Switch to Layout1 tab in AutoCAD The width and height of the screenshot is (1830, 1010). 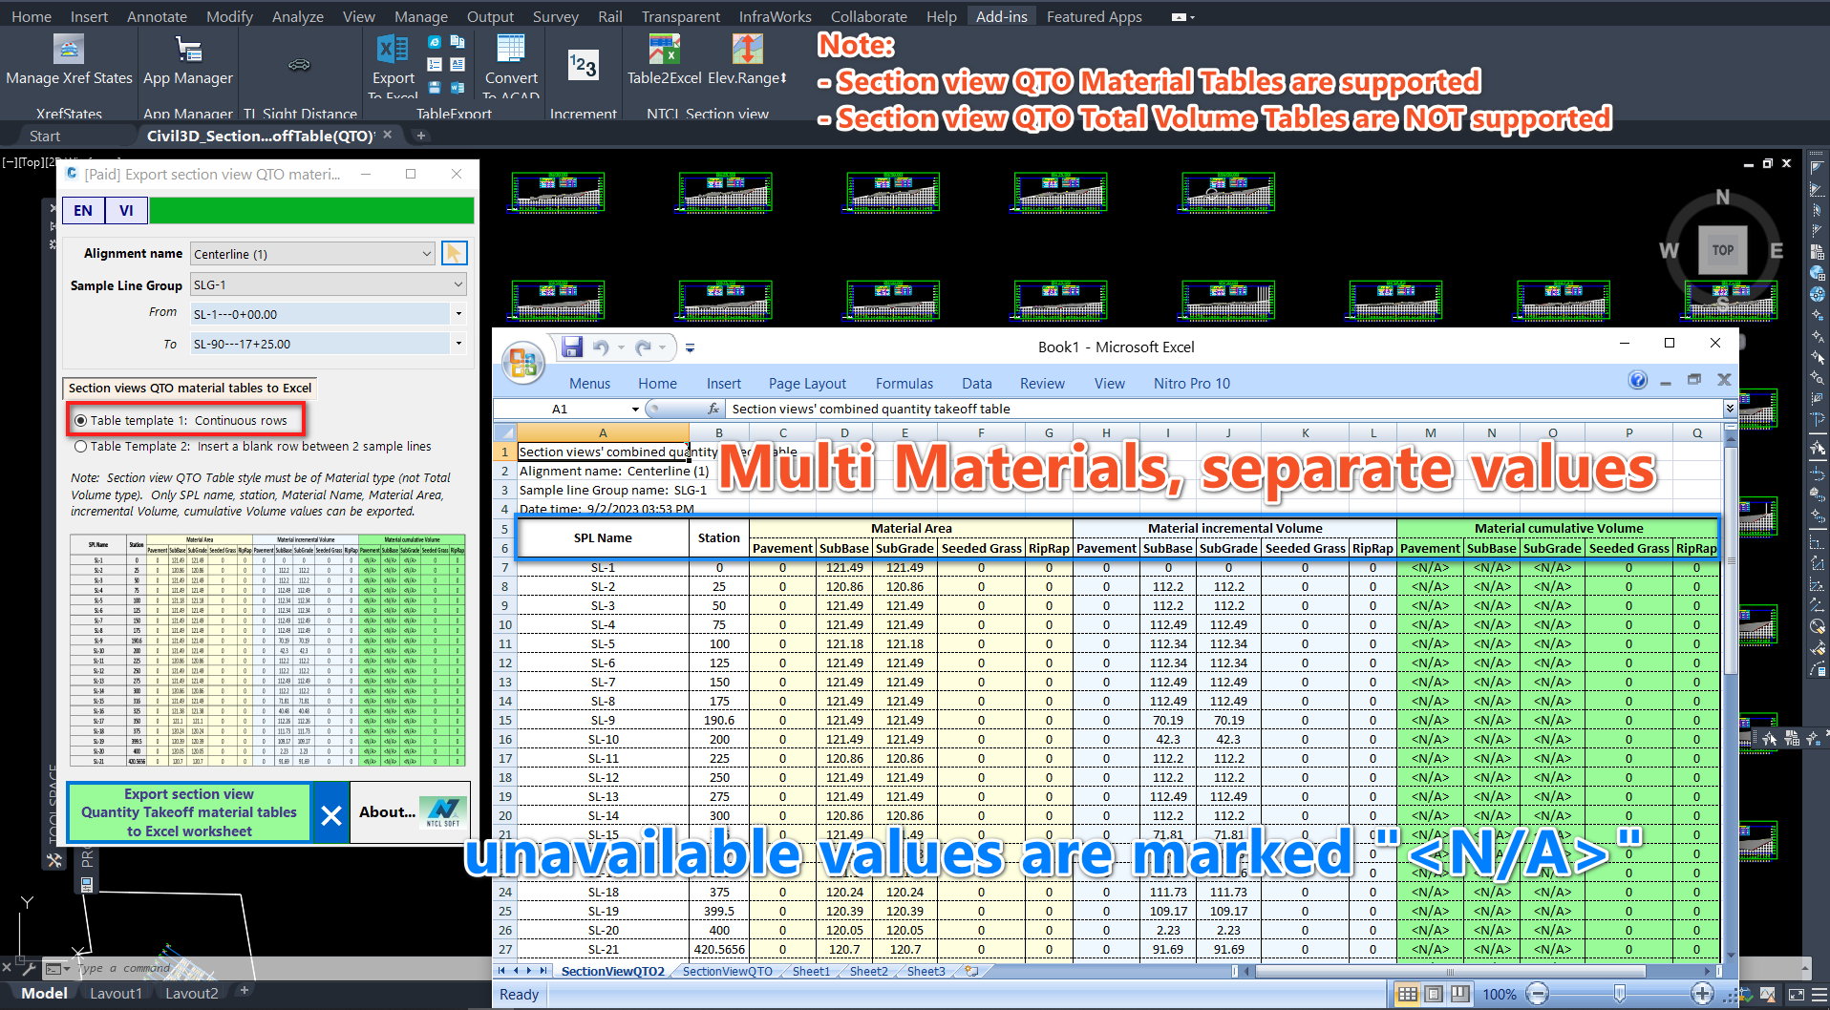coord(116,993)
